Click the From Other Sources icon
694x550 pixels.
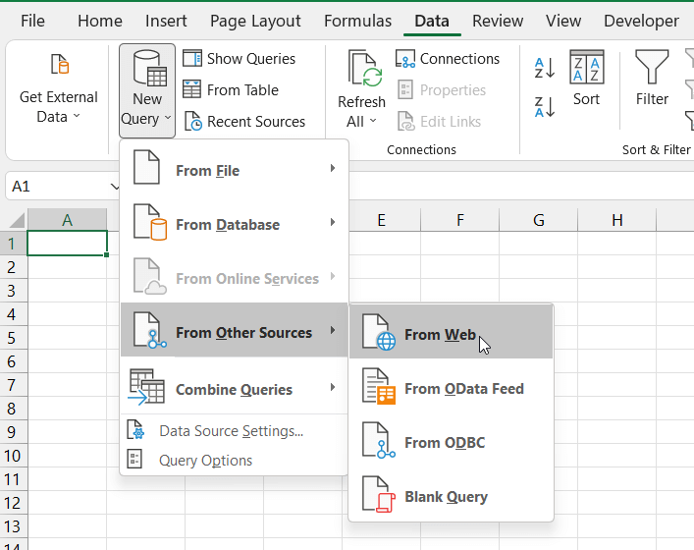click(150, 330)
